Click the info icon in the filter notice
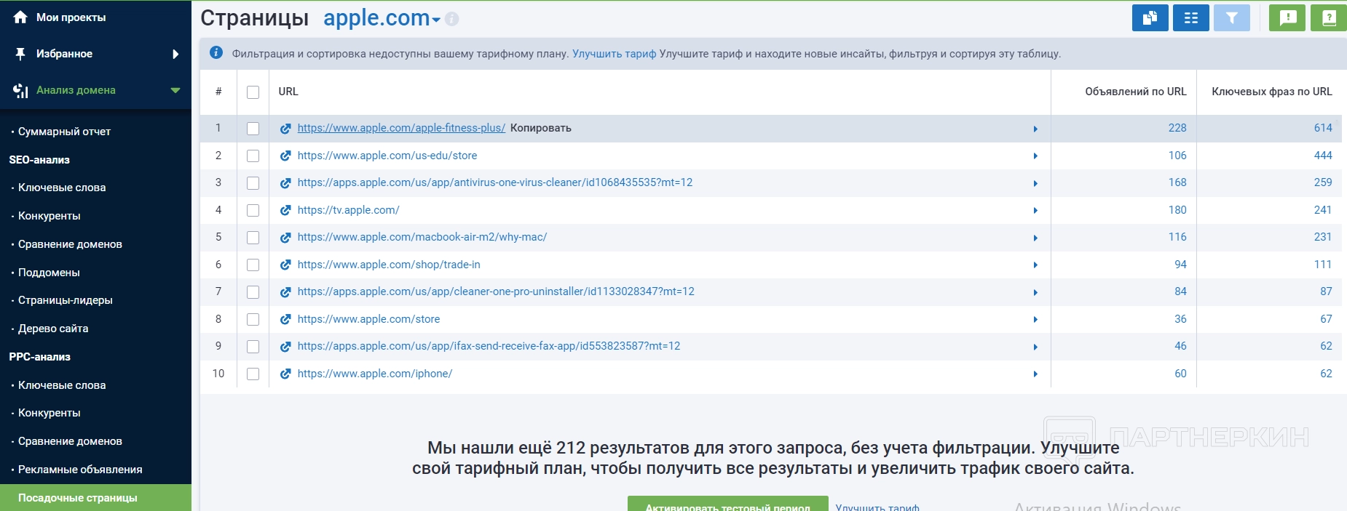Image resolution: width=1347 pixels, height=511 pixels. pos(216,52)
